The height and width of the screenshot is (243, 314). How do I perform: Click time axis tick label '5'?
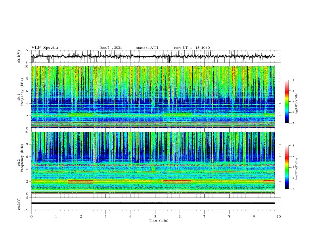click(x=155, y=216)
